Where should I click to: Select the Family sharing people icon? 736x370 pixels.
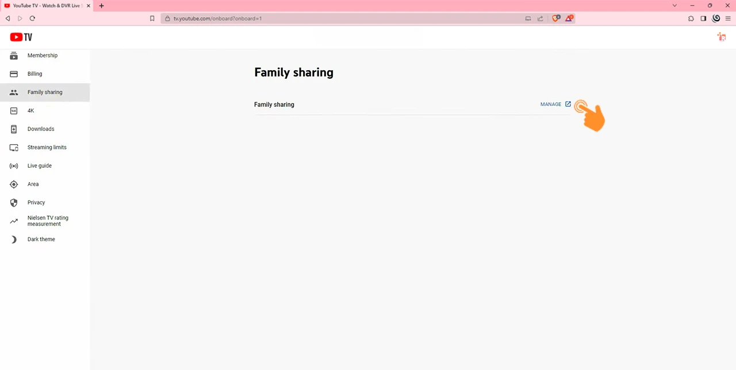point(14,92)
